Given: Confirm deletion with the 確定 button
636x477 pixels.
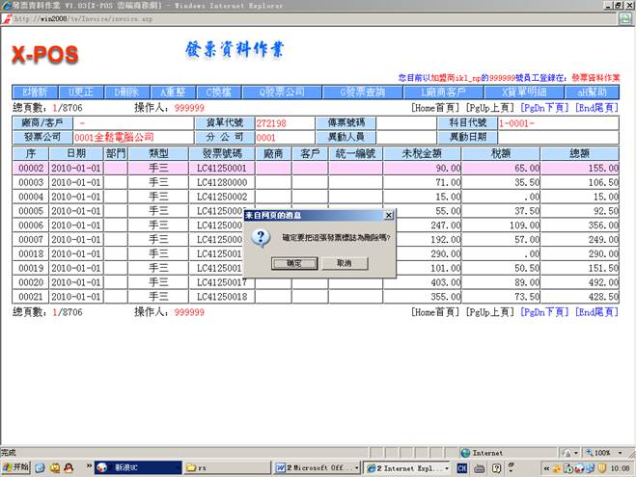Looking at the screenshot, I should [x=295, y=262].
